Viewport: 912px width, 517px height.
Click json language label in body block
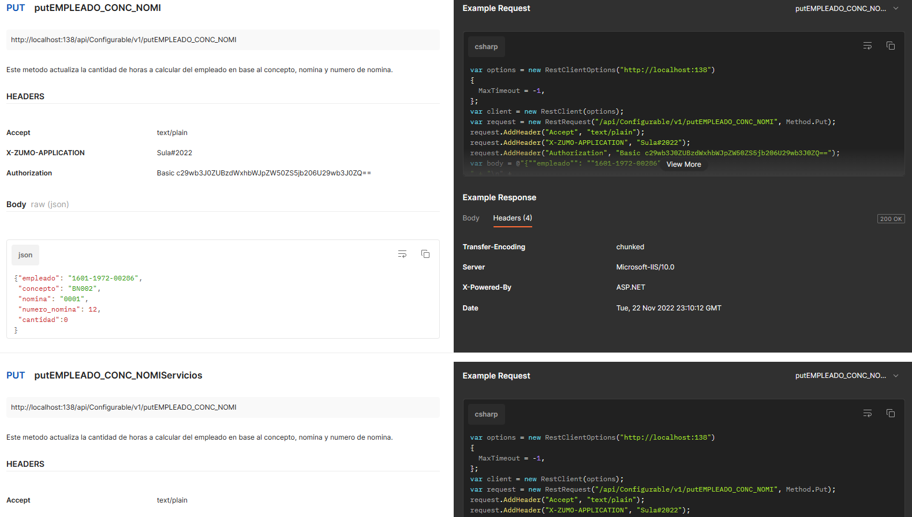pos(25,255)
